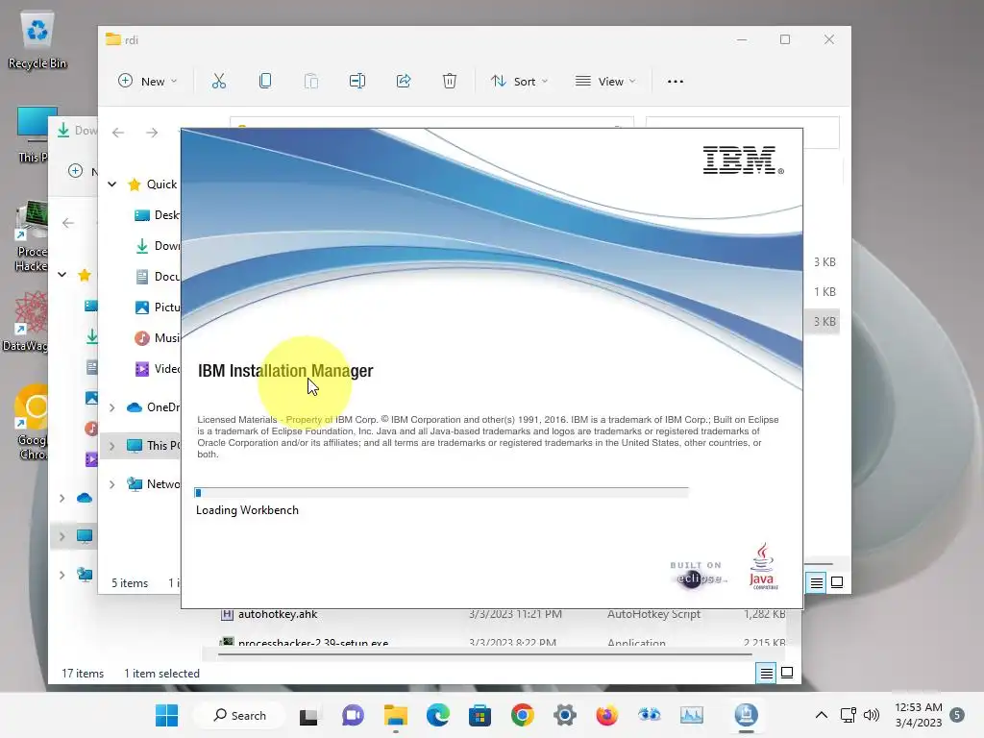Screen dimensions: 984x738
Task: Click the horizontal scrollbar in Downloads window
Action: point(484,654)
